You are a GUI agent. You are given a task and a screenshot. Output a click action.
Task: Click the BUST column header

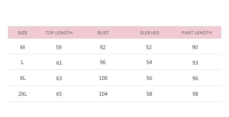pos(103,33)
